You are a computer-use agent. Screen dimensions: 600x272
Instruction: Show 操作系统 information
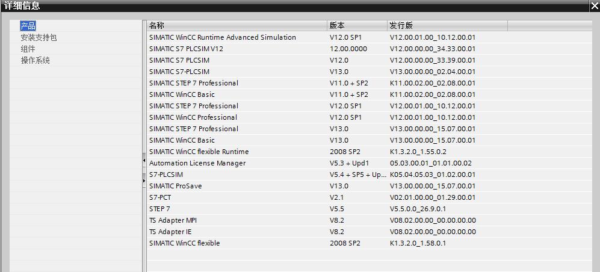[36, 60]
